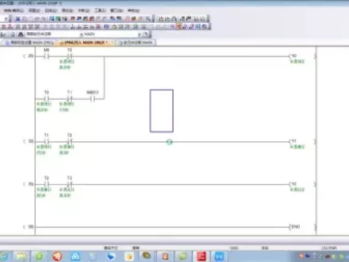Open the 工具 (Tools) menu
This screenshot has height=262, width=349.
(100, 11)
